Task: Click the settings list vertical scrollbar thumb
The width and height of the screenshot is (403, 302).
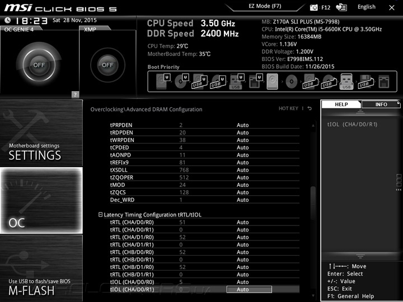Action: point(313,203)
